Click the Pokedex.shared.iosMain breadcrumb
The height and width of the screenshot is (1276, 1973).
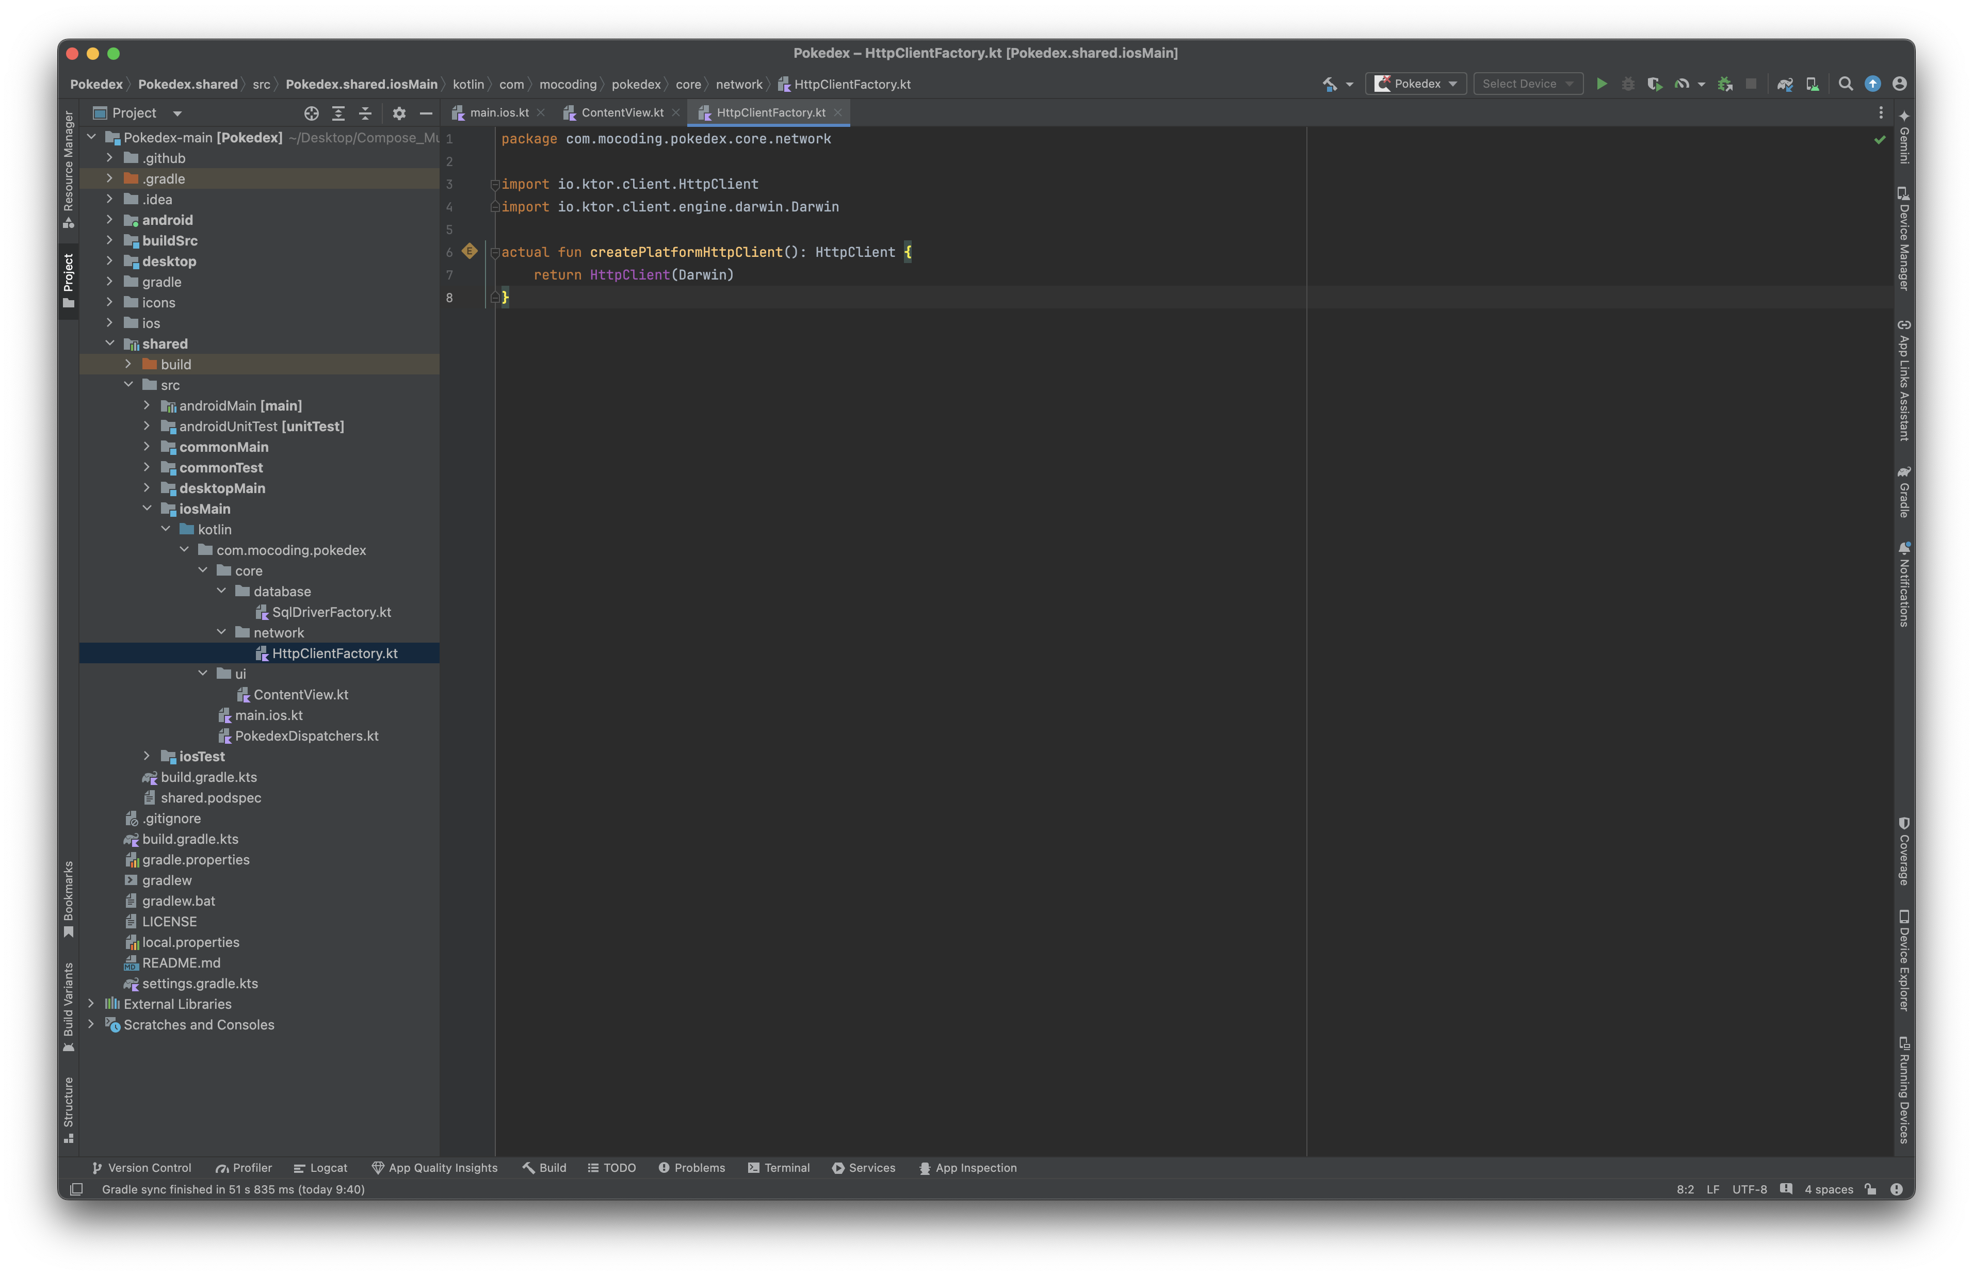(x=361, y=85)
